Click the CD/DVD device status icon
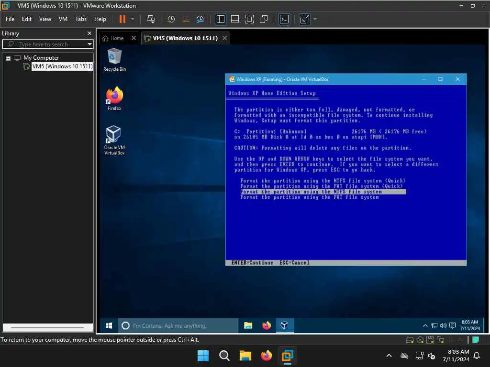Viewport: 490px width, 367px height. [420, 340]
